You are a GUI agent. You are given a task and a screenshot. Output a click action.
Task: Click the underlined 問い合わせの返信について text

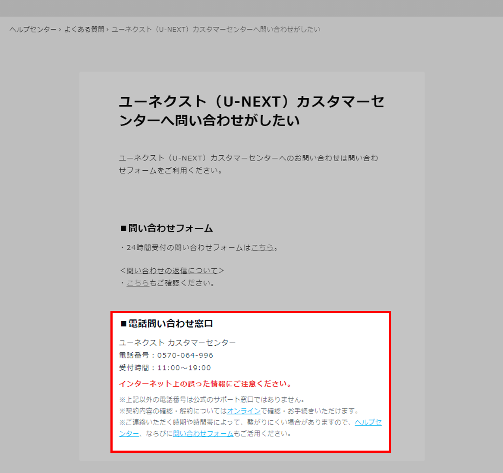click(172, 271)
